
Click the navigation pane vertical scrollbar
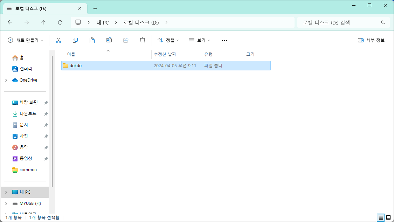click(52, 121)
